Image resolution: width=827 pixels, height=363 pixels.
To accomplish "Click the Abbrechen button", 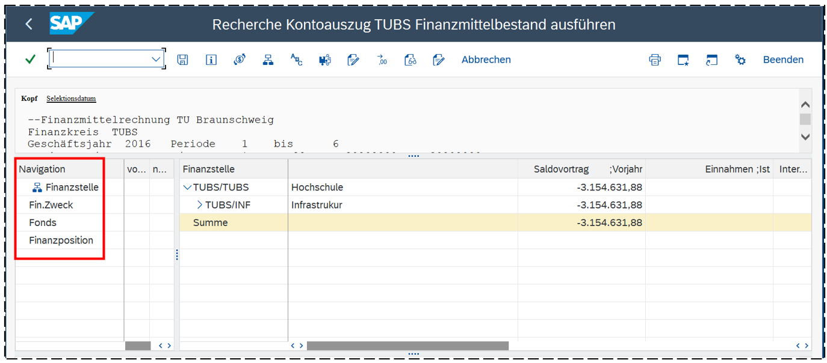I will point(486,59).
